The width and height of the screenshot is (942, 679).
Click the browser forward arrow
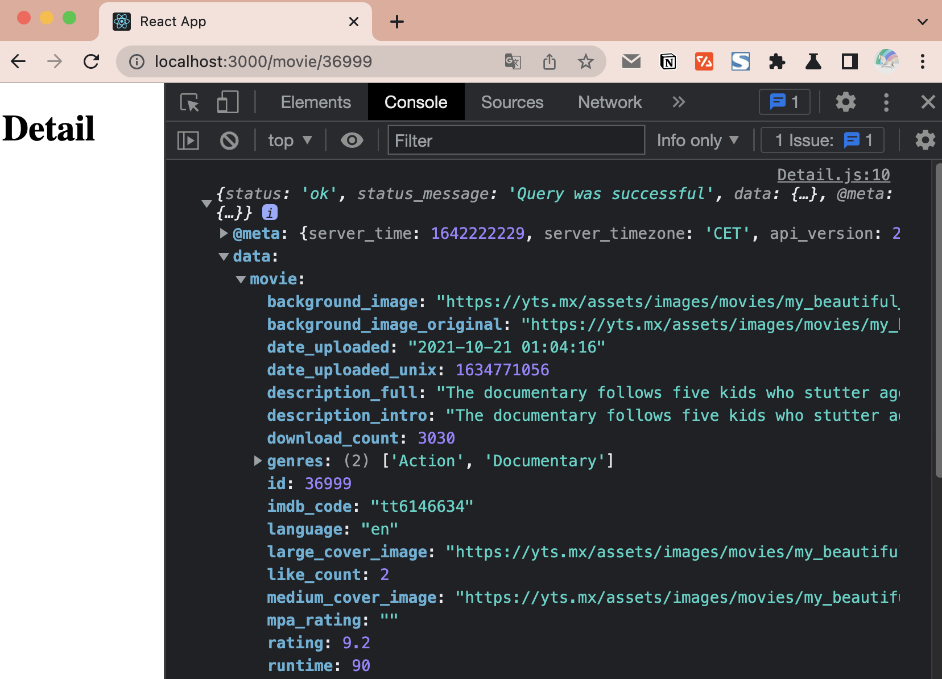55,61
